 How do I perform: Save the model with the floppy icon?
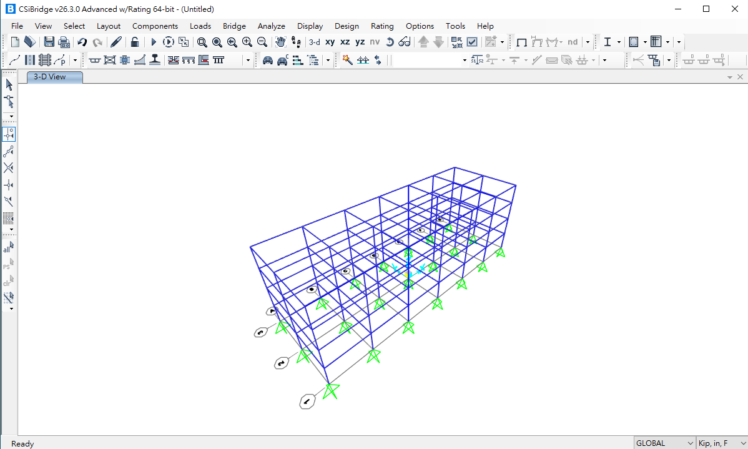49,42
